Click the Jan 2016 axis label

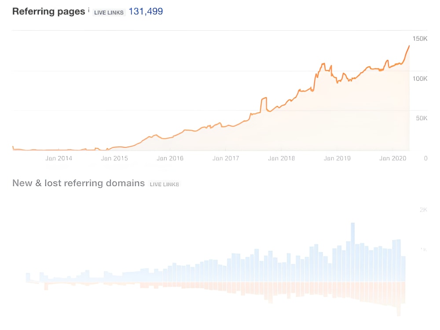click(x=170, y=158)
